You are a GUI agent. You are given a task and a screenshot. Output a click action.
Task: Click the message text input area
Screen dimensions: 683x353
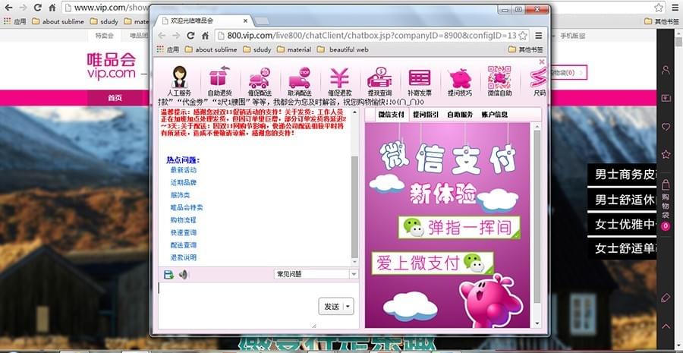[x=259, y=305]
